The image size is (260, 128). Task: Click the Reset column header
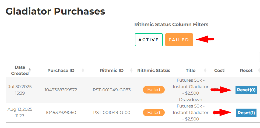pos(246,71)
